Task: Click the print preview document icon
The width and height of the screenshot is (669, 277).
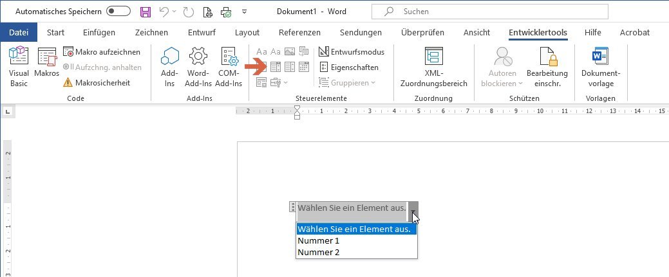Action: [208, 12]
